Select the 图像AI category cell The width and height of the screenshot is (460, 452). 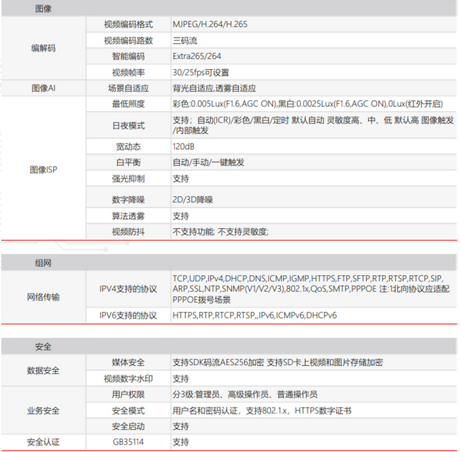pyautogui.click(x=43, y=88)
